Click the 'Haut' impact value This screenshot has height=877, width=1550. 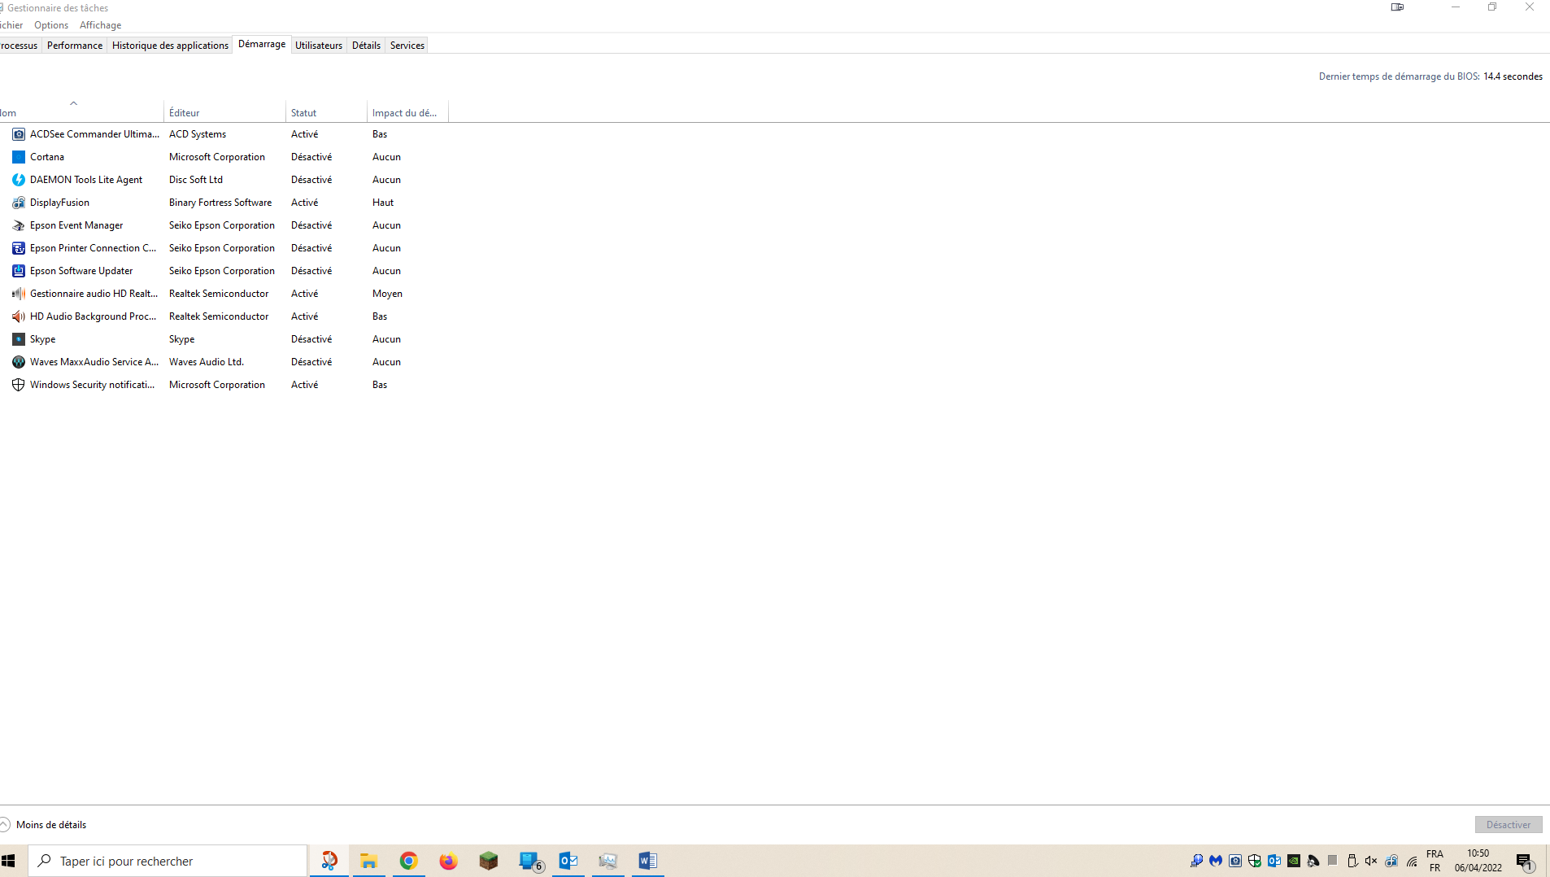coord(383,203)
